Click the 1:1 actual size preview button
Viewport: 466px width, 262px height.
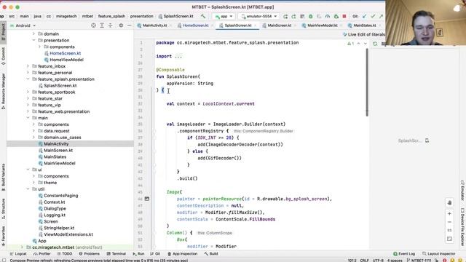coord(449,230)
